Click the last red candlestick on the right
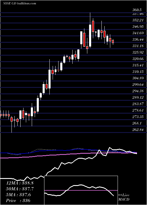The width and height of the screenshot is (147, 205). pos(113,42)
